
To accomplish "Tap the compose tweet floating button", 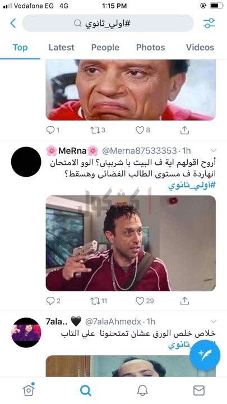I will 205,355.
